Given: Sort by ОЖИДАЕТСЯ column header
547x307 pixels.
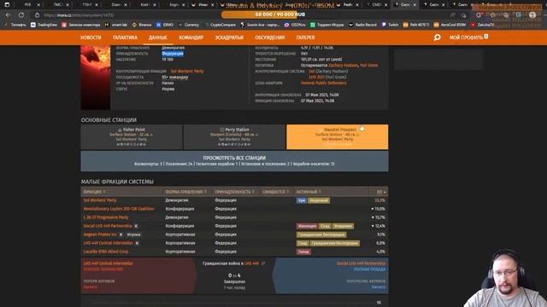Looking at the screenshot, I should tap(275, 192).
